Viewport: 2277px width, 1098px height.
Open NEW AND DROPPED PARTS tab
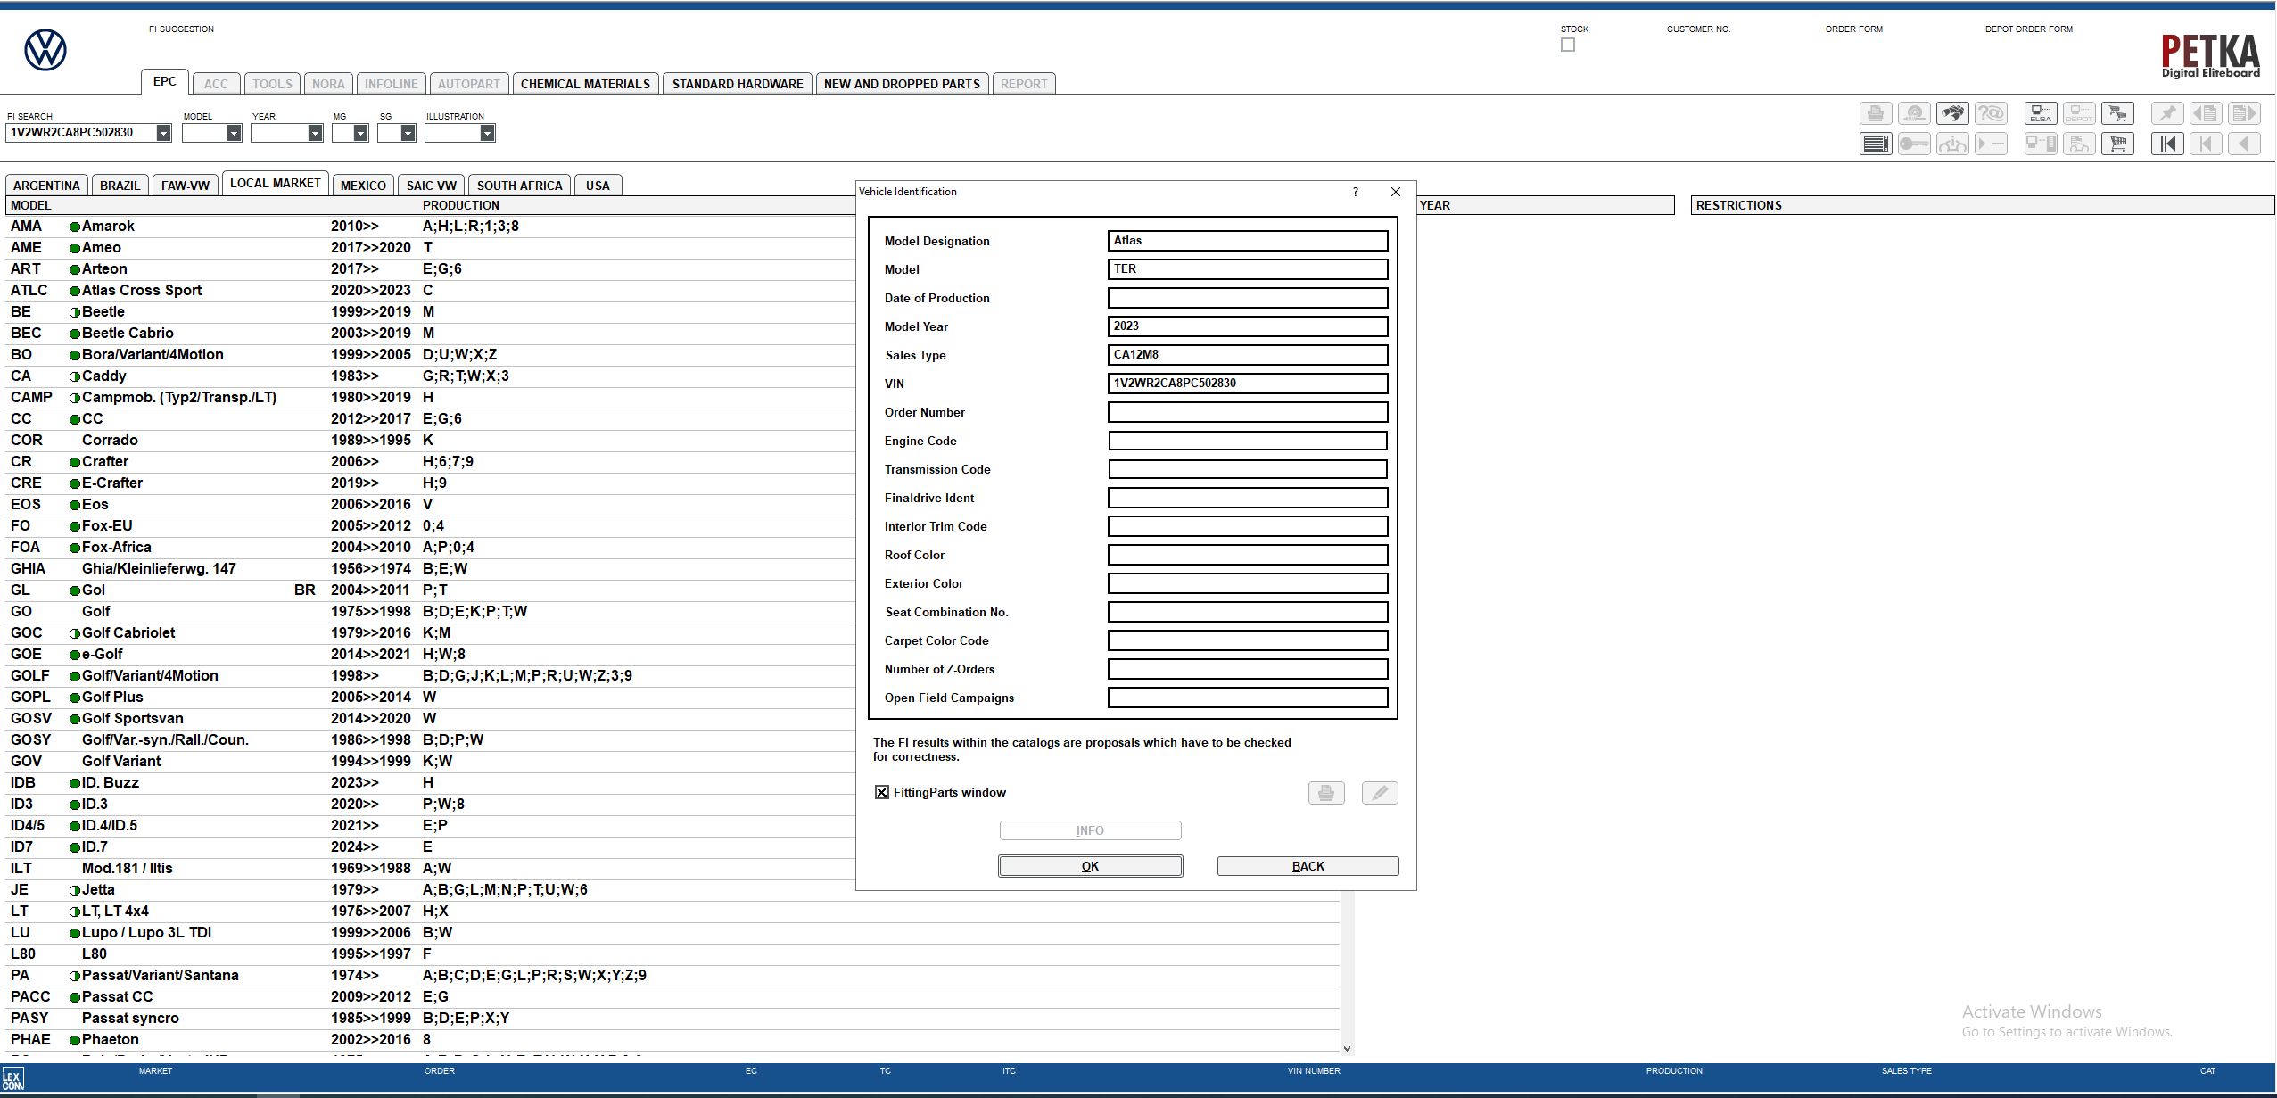point(902,84)
